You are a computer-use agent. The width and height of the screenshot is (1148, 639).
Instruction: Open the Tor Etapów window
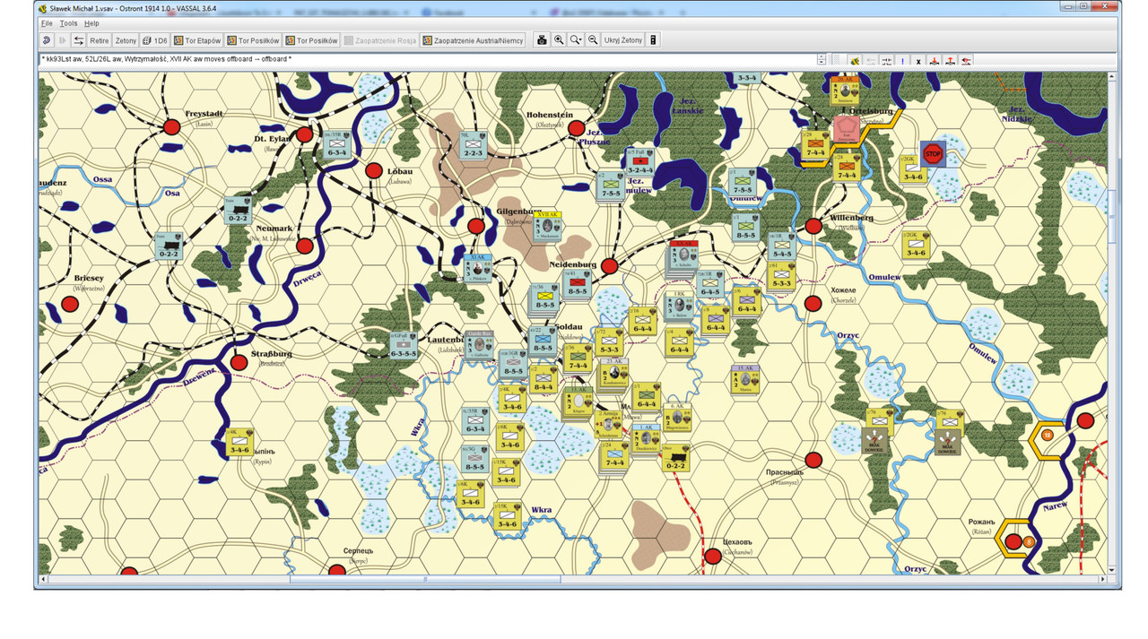[x=197, y=40]
